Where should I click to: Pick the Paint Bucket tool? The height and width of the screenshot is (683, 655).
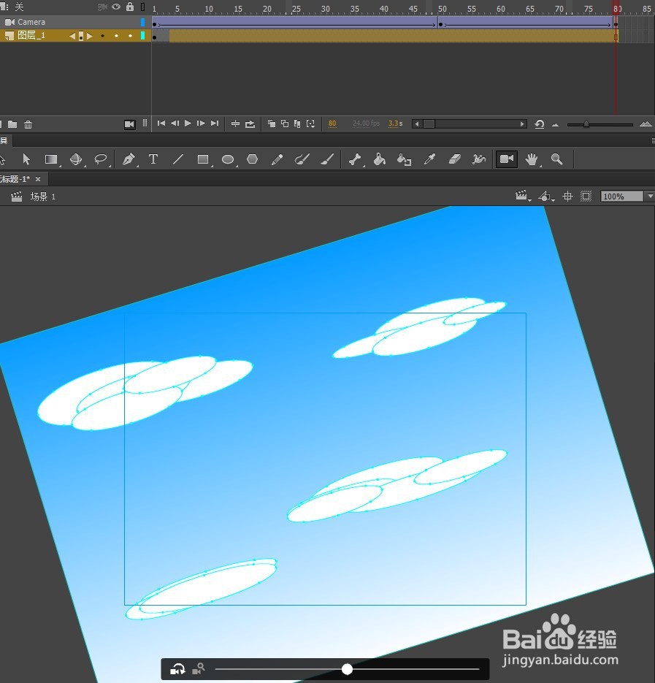tap(379, 159)
